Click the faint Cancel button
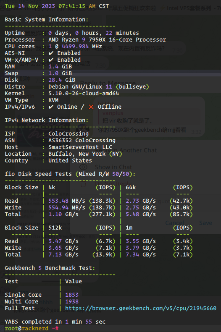The image size is (221, 332). (x=175, y=223)
